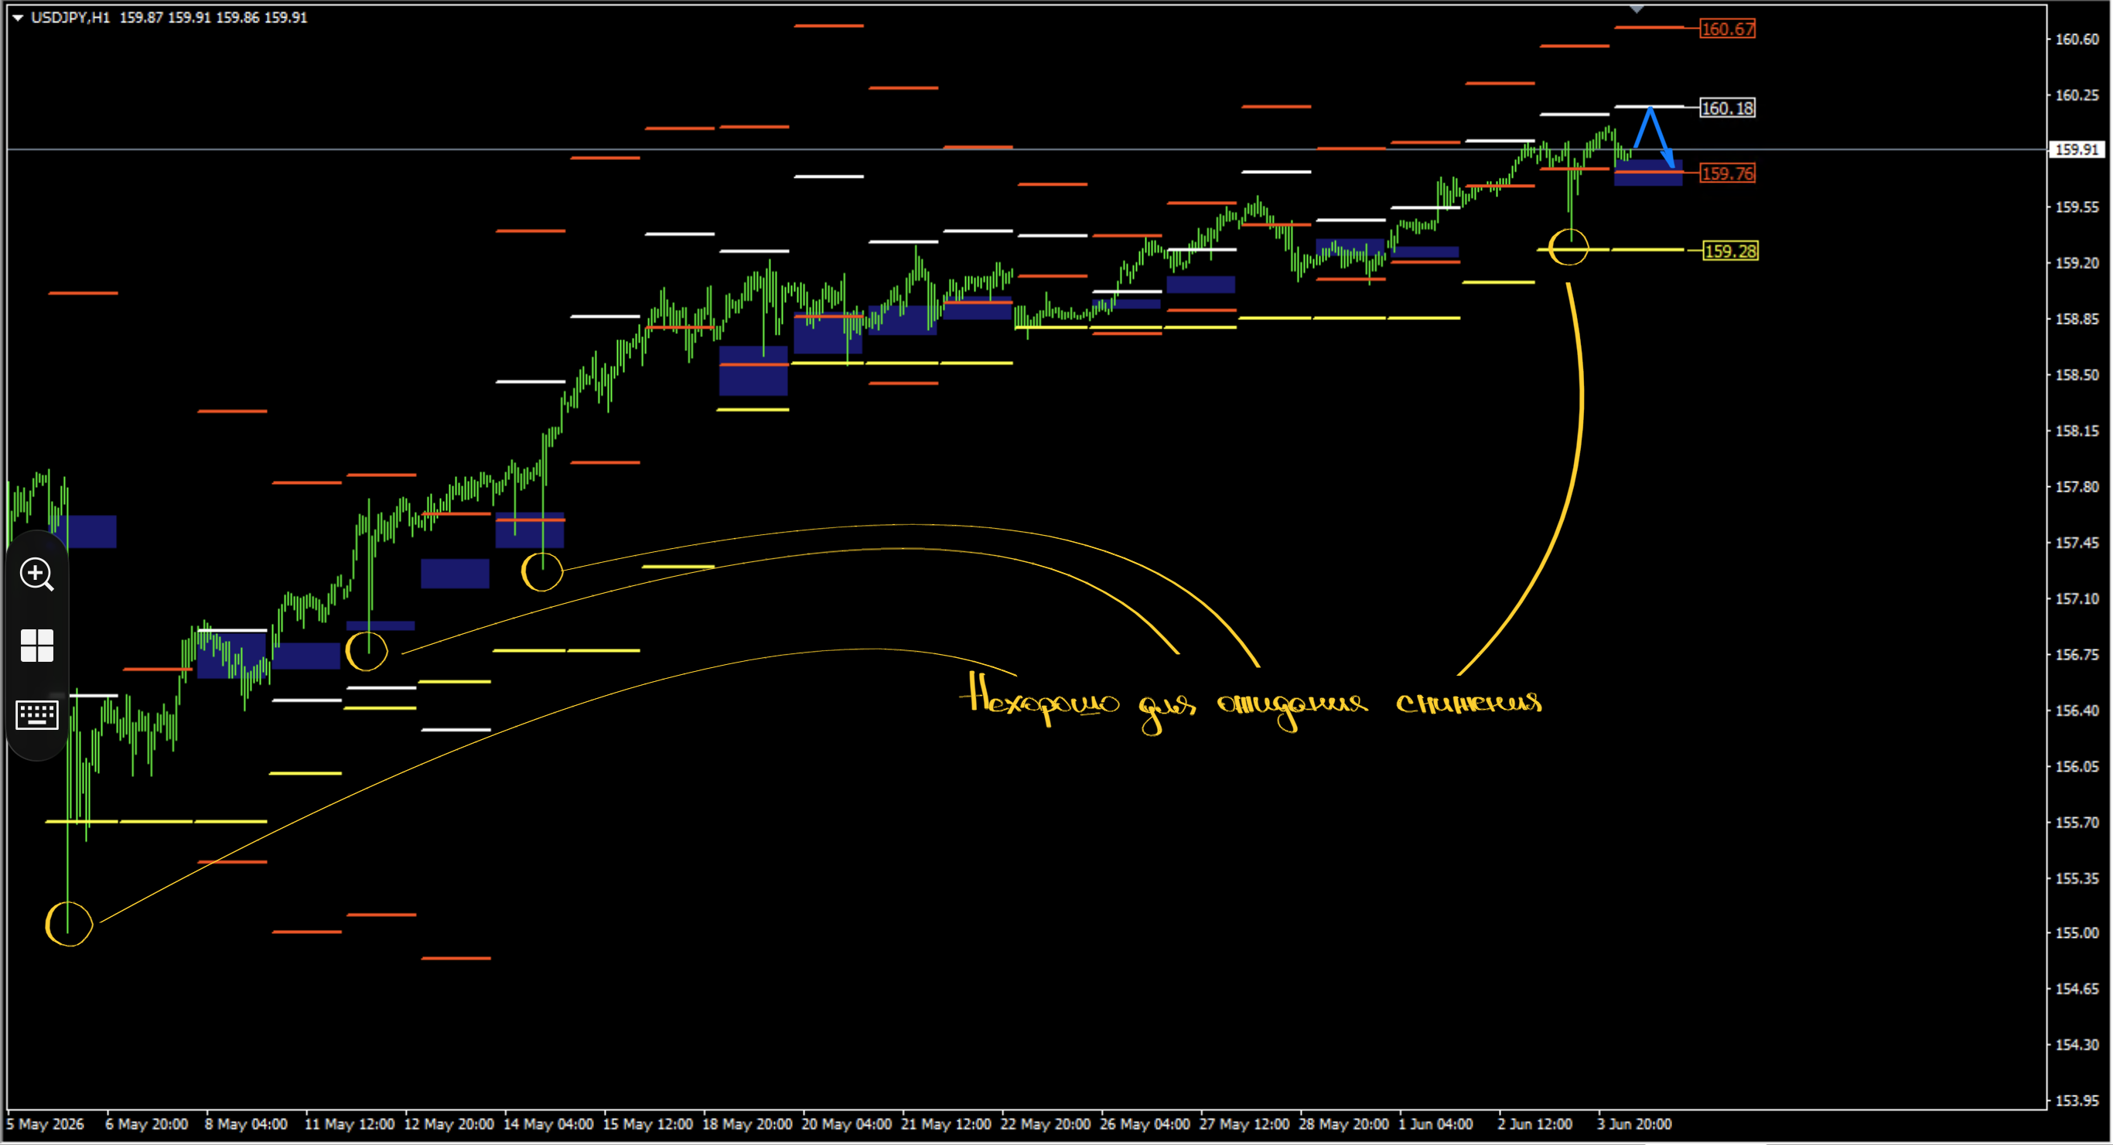Select the 160.67 orange price label
Viewport: 2113px width, 1145px height.
(x=1726, y=29)
